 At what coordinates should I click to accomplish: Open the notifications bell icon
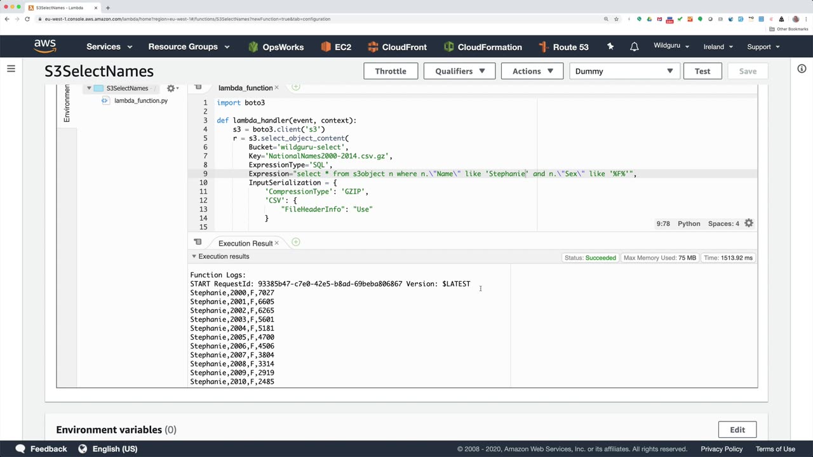[634, 47]
